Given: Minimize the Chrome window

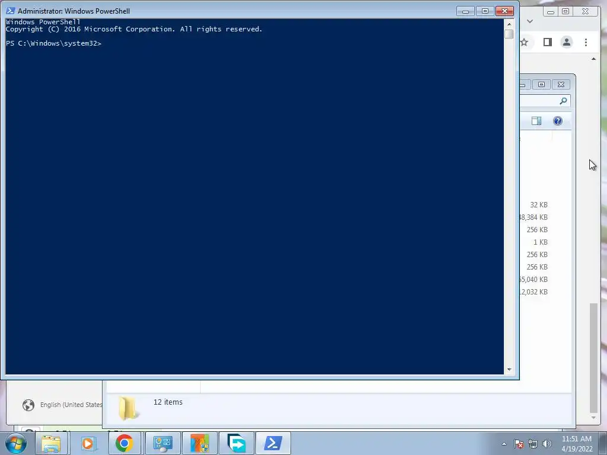Looking at the screenshot, I should (x=551, y=11).
